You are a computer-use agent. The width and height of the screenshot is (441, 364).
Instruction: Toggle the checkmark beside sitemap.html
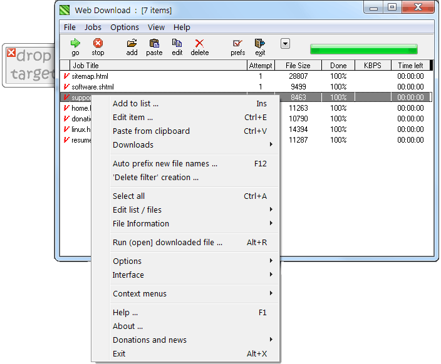pyautogui.click(x=66, y=76)
